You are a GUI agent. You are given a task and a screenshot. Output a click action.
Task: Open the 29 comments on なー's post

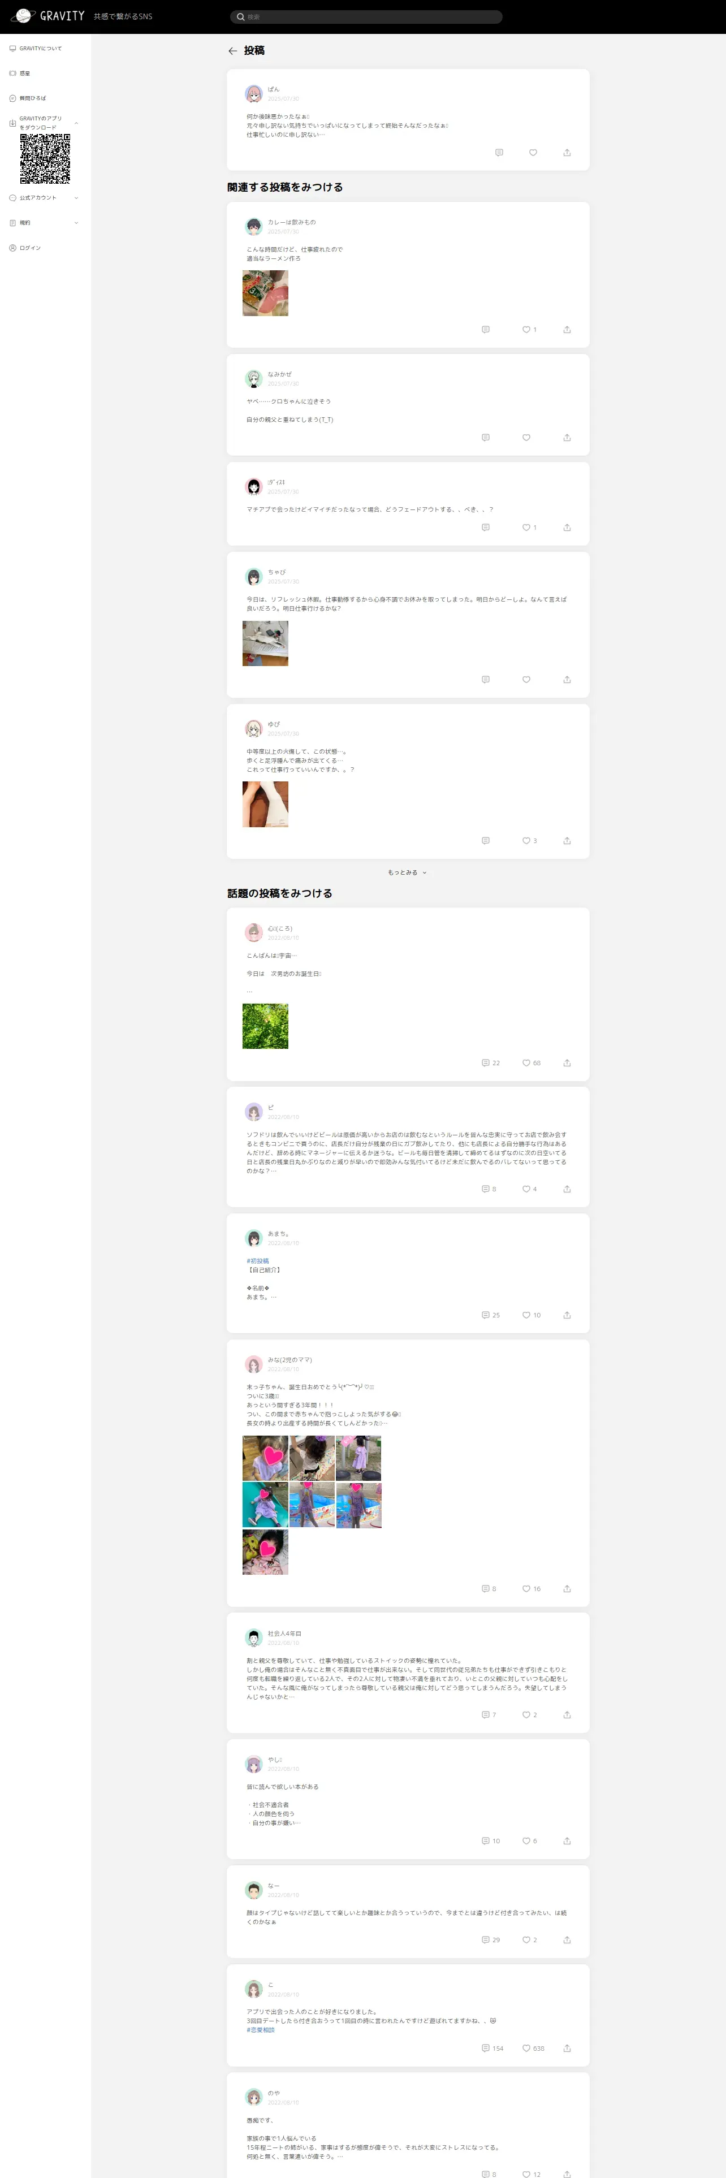point(490,1941)
